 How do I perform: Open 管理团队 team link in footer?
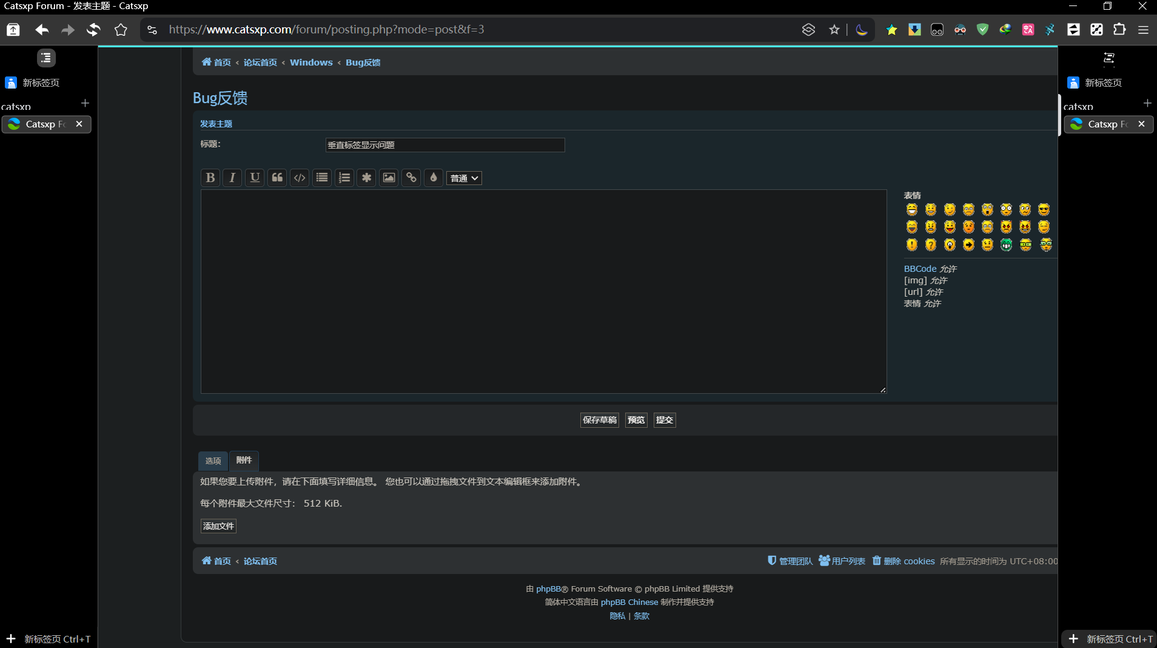click(x=790, y=561)
